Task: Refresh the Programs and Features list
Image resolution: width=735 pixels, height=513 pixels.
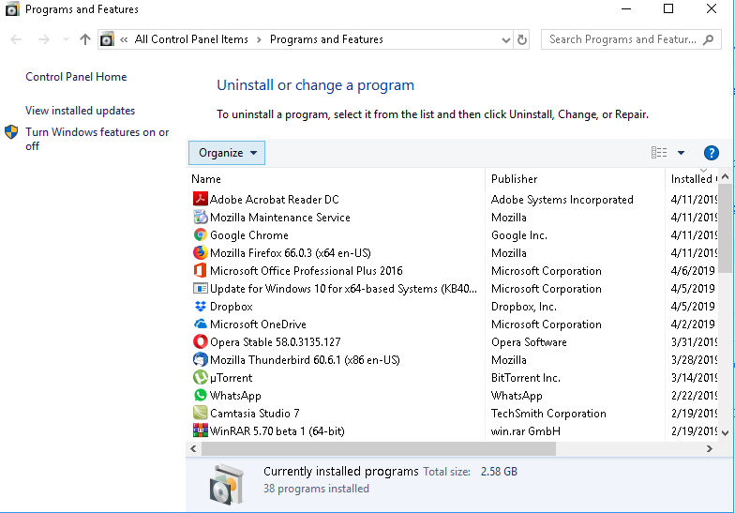Action: pos(521,39)
